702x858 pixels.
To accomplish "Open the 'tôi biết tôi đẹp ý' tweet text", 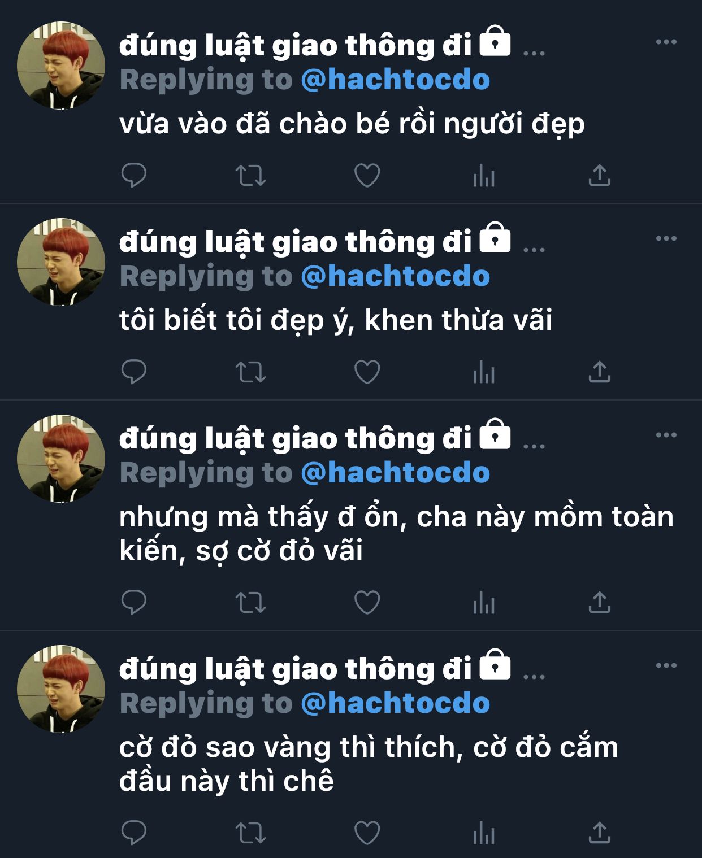I will click(336, 320).
